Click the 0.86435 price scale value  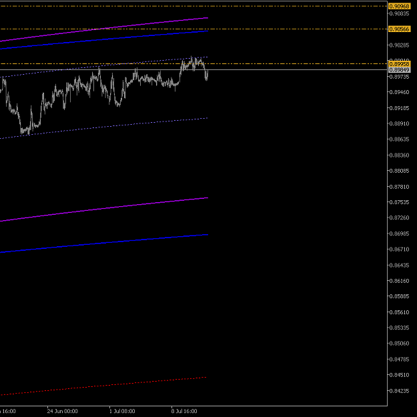click(x=399, y=266)
